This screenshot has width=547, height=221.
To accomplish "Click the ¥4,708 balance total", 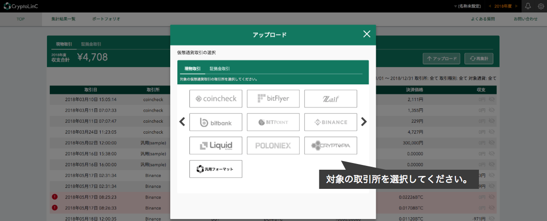I will [93, 57].
